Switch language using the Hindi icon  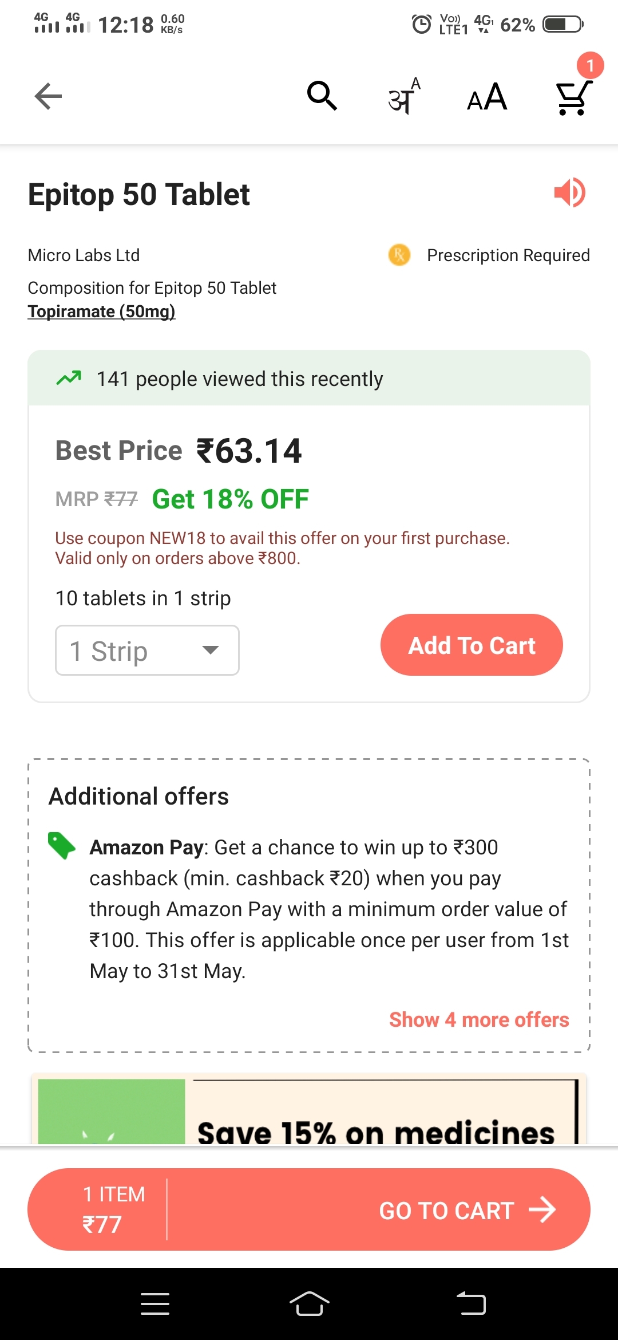tap(404, 96)
